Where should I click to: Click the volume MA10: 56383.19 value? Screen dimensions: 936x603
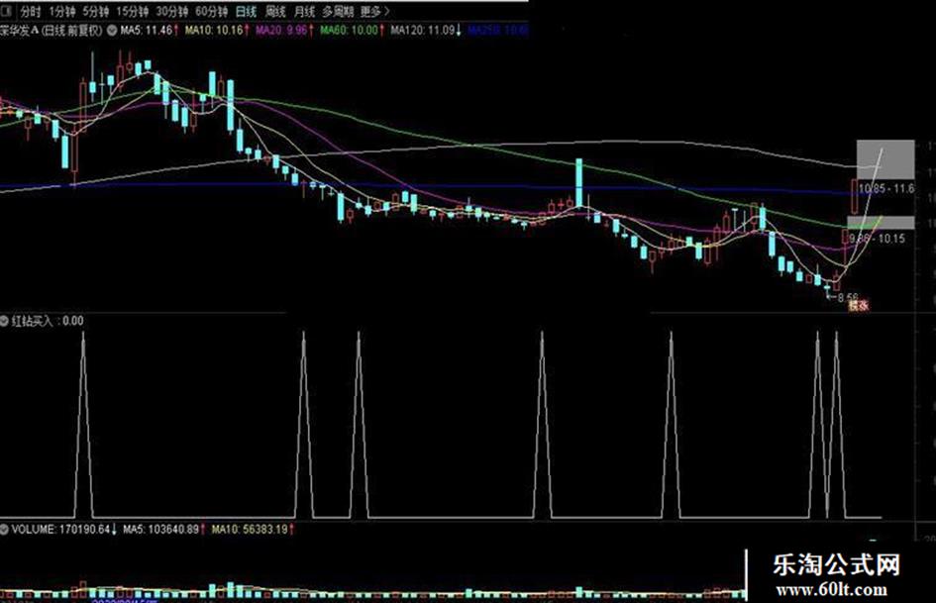(254, 529)
